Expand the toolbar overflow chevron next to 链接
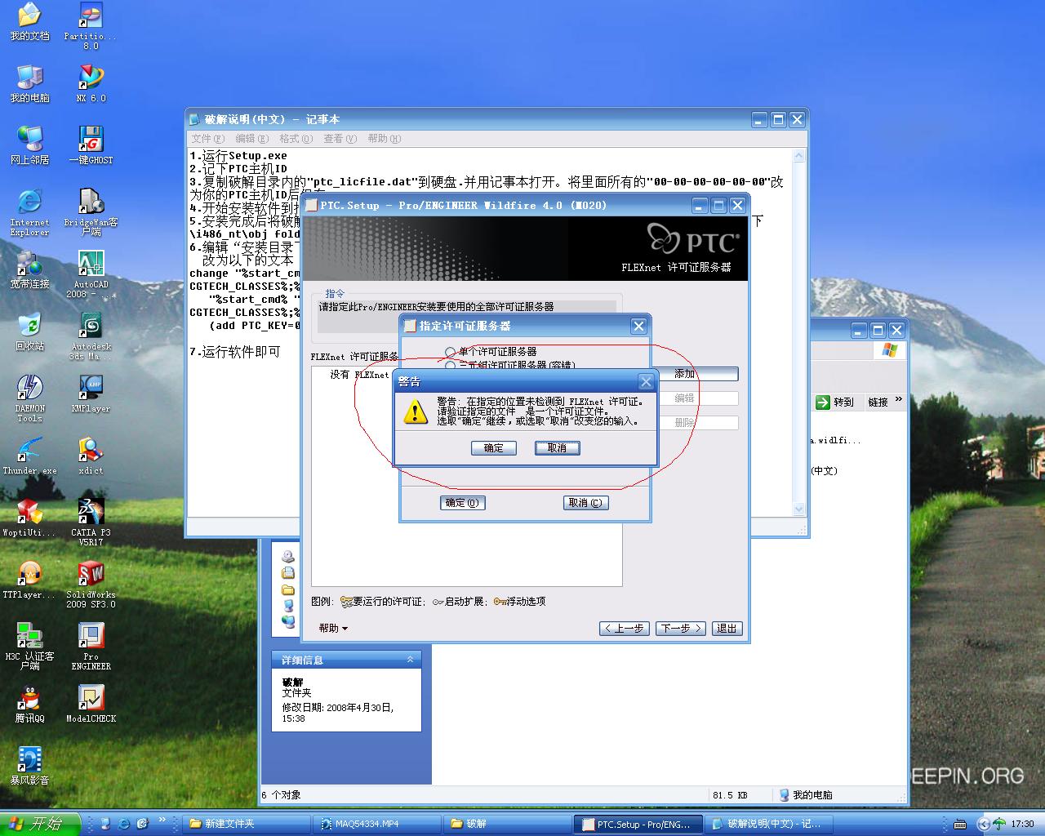Viewport: 1045px width, 836px height. pyautogui.click(x=898, y=400)
